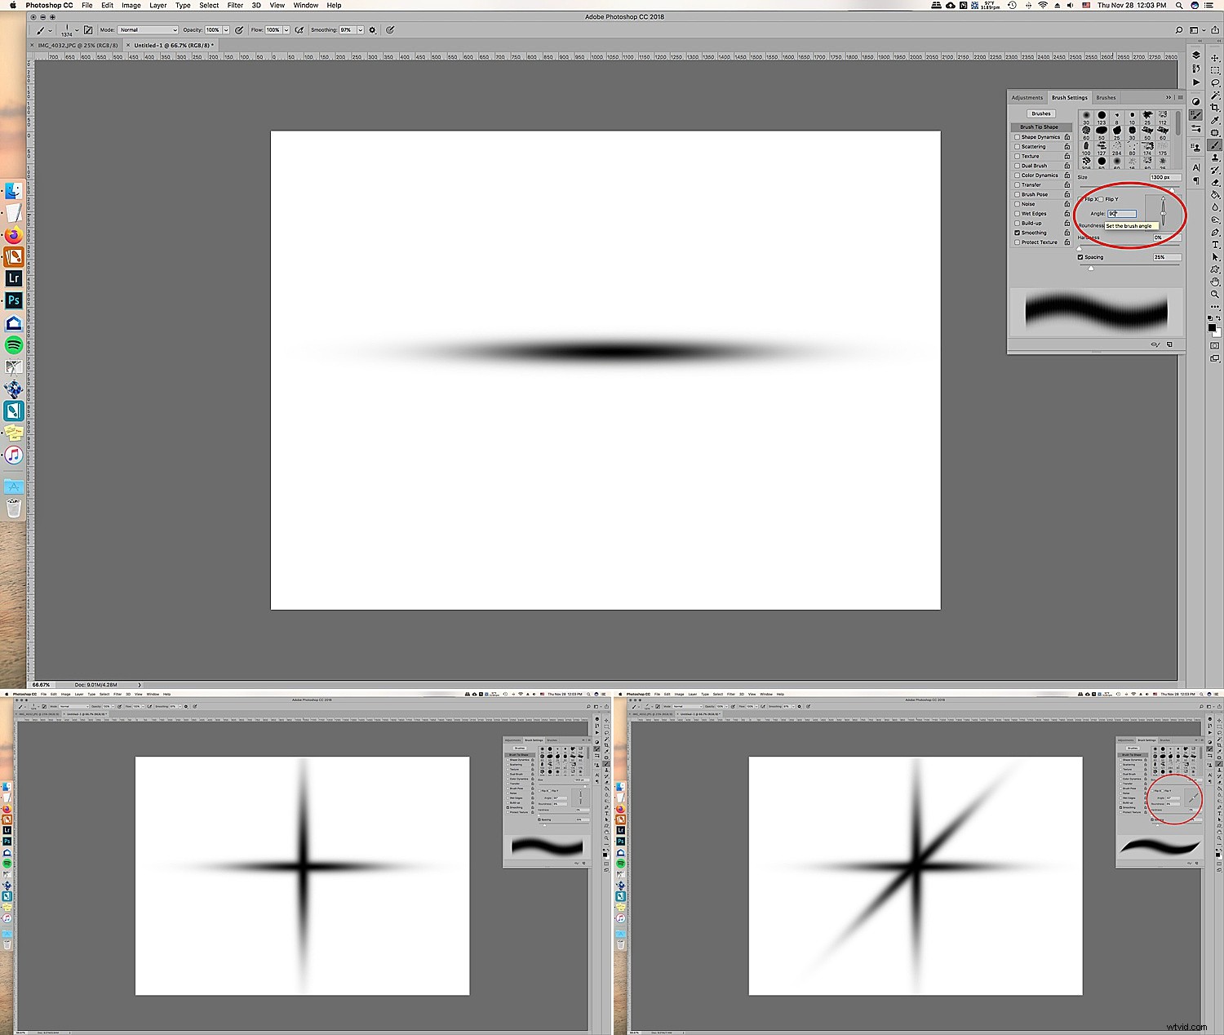The width and height of the screenshot is (1224, 1035).
Task: Uncheck the Spacing checkbox
Action: tap(1080, 257)
